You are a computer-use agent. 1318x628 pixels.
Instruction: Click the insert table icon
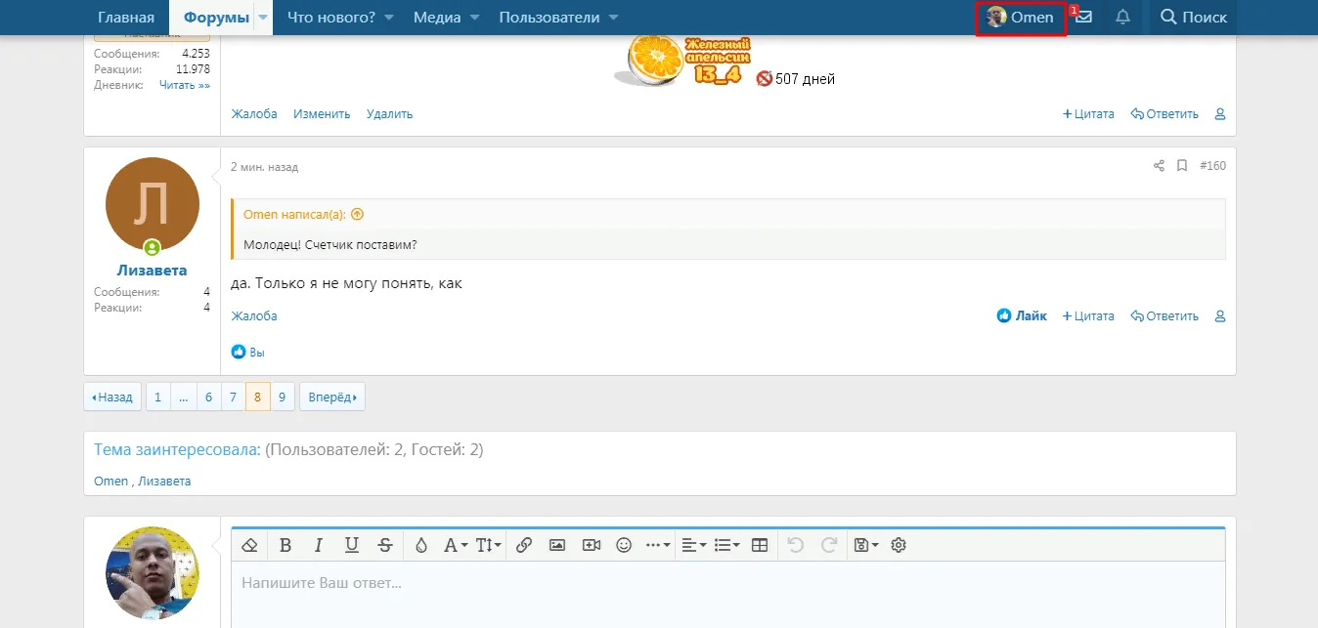click(x=760, y=546)
